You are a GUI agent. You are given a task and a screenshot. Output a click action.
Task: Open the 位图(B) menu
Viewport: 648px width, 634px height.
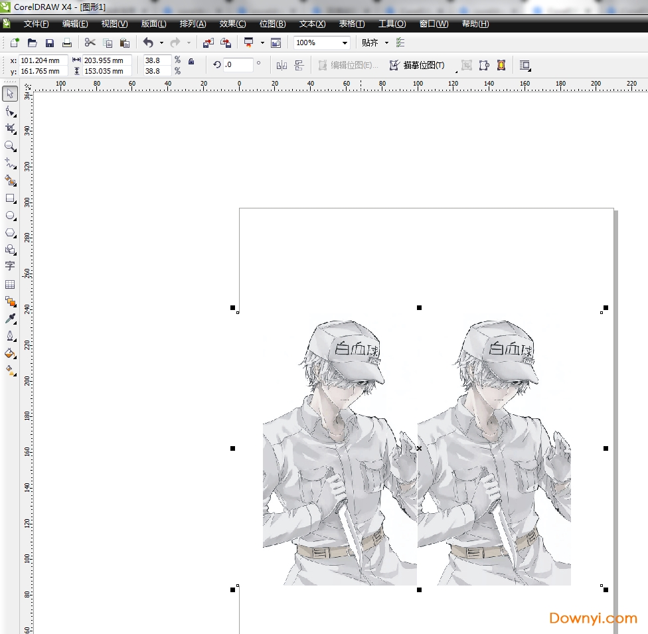click(x=272, y=24)
